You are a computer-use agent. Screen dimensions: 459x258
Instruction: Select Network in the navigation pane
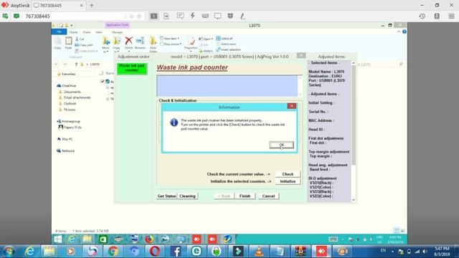click(x=66, y=151)
